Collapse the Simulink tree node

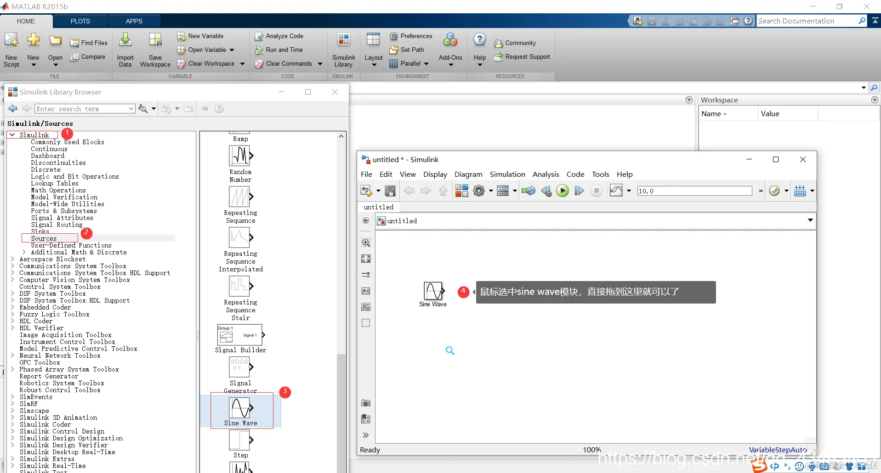pos(12,135)
